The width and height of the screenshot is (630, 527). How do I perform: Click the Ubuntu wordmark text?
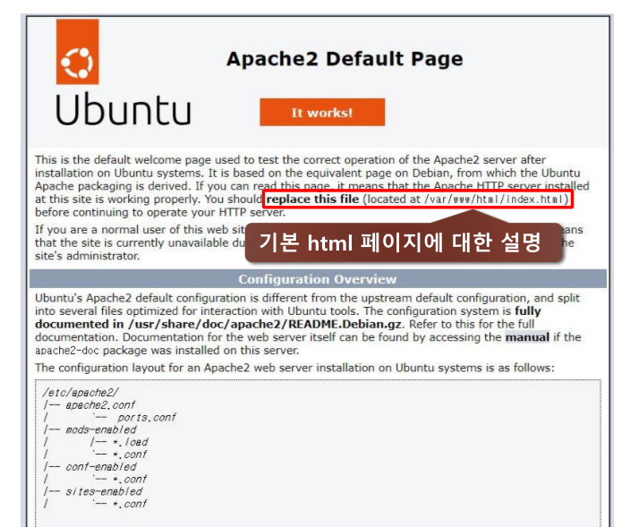(x=123, y=110)
